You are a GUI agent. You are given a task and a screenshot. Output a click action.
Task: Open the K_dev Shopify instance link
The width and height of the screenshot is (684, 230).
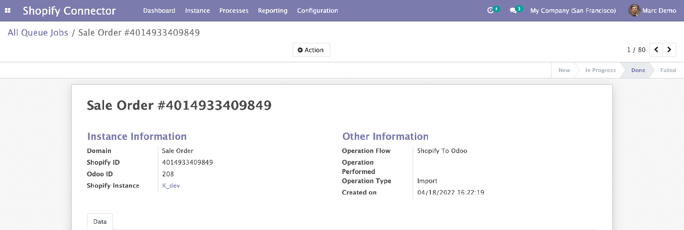click(x=171, y=186)
